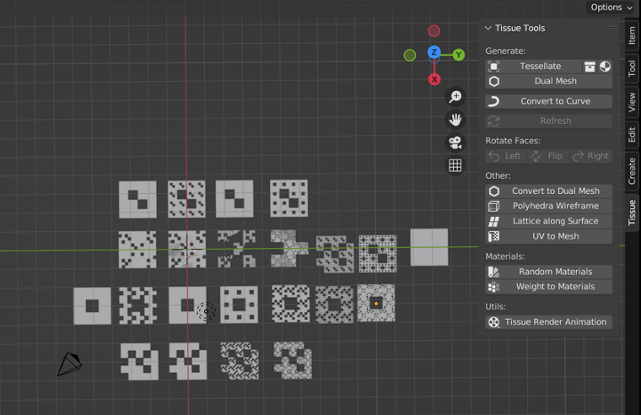The height and width of the screenshot is (415, 641).
Task: Click the zoom view magnifier icon
Action: [455, 97]
